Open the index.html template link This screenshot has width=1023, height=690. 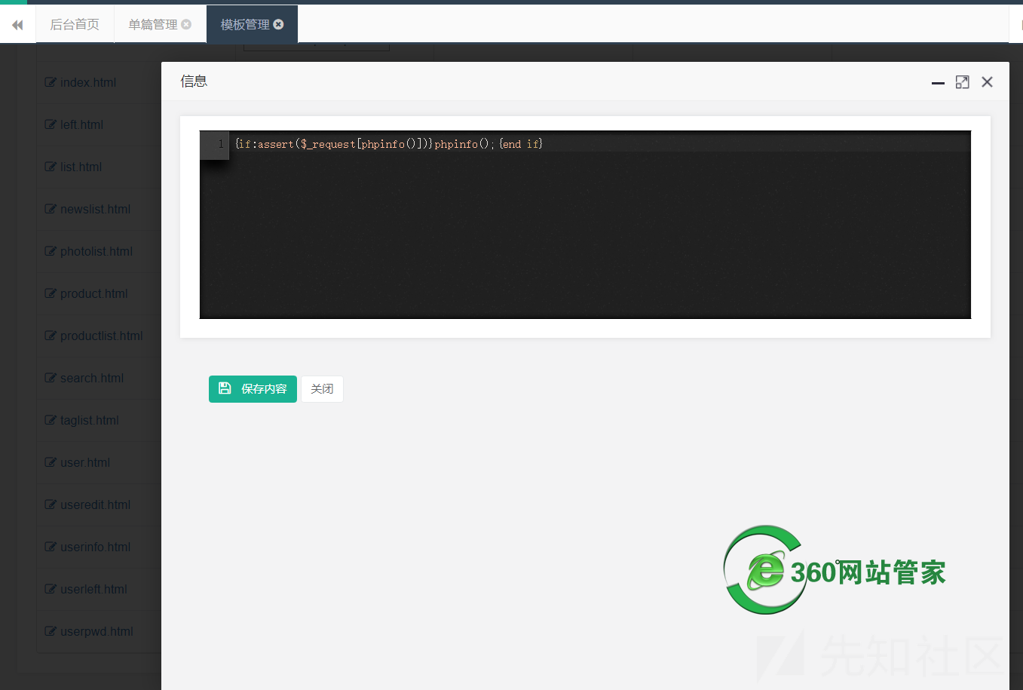click(88, 82)
